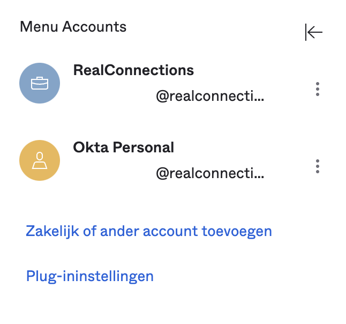Click the Zakelijk of ander account toevoegen link
346x324 pixels.
point(149,231)
